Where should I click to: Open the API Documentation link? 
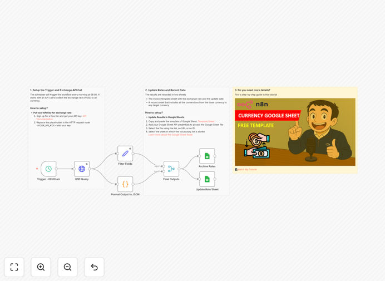[x=61, y=117]
